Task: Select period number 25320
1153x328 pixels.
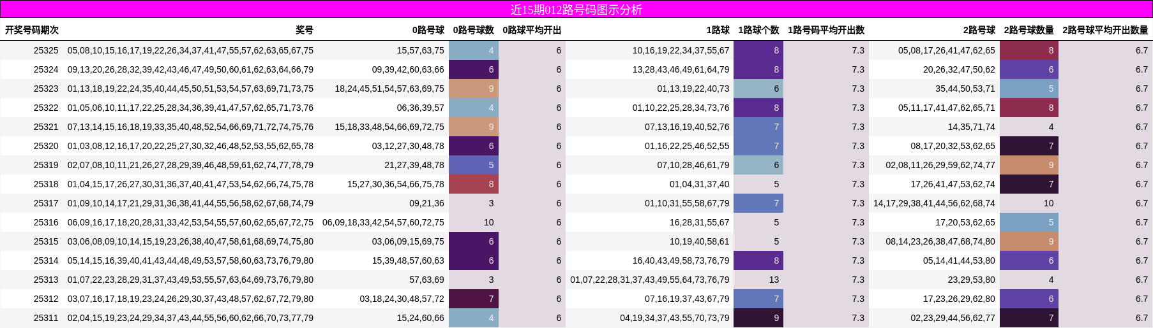Action: pyautogui.click(x=46, y=146)
